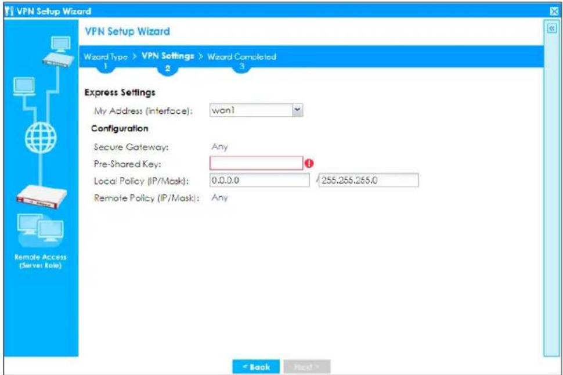Image resolution: width=563 pixels, height=375 pixels.
Task: Click the Express Settings heading
Action: tap(120, 93)
